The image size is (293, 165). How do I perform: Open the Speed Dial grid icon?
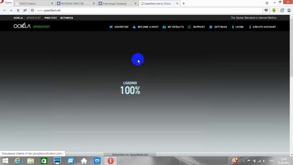pyautogui.click(x=25, y=11)
